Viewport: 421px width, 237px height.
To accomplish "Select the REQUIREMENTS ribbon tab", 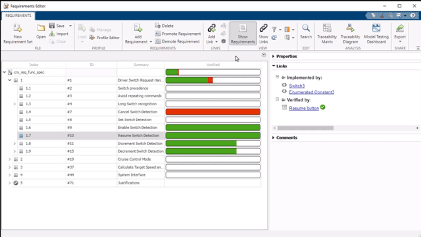I will pyautogui.click(x=18, y=16).
